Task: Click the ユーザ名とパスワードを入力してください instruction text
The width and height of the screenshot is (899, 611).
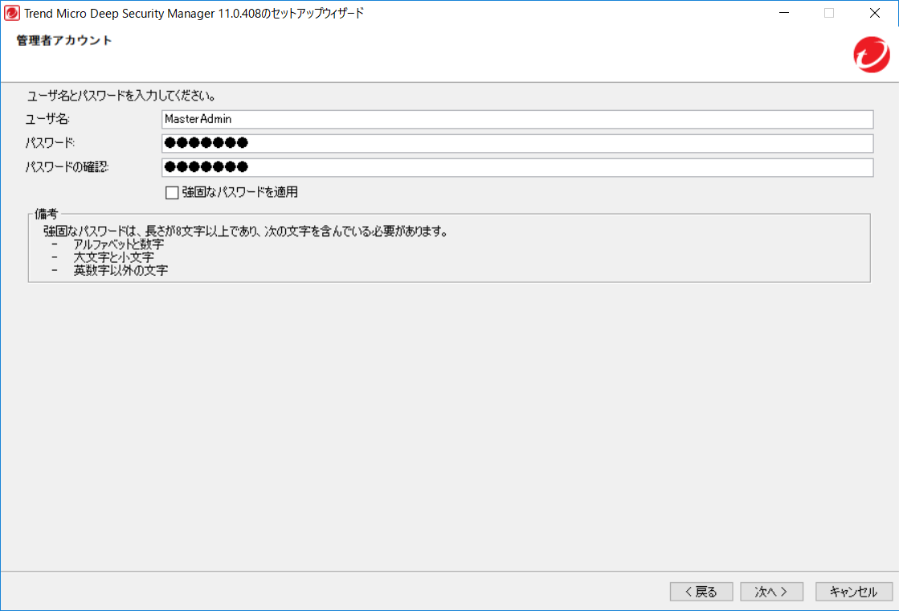Action: pos(121,96)
